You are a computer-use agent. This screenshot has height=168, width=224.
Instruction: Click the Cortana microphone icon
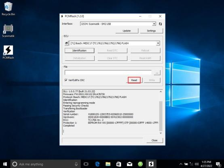point(76,164)
